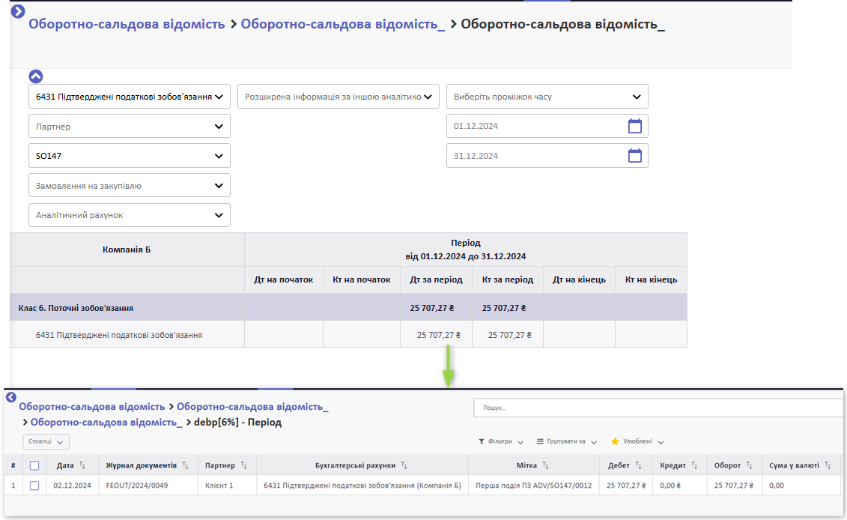847x520 pixels.
Task: Open the SO147 dropdown
Action: pyautogui.click(x=130, y=156)
